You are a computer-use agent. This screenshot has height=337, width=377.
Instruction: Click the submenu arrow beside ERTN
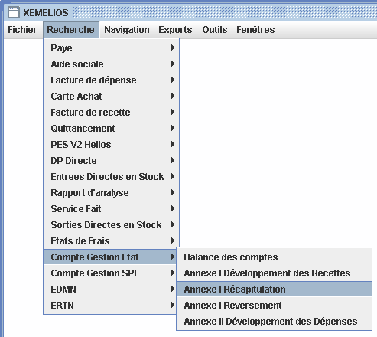[173, 305]
